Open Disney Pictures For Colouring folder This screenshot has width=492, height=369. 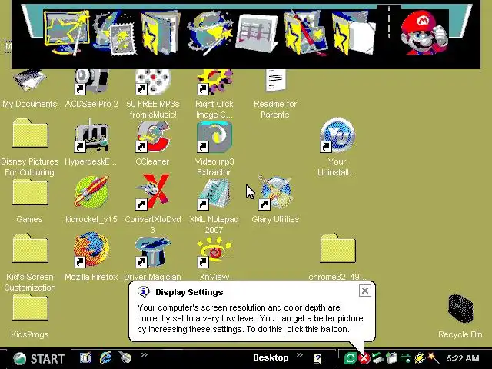point(30,133)
